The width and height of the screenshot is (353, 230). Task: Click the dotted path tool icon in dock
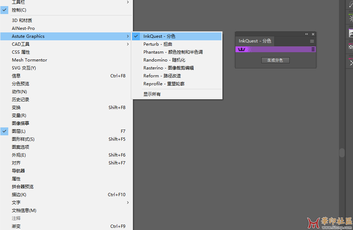coord(351,5)
